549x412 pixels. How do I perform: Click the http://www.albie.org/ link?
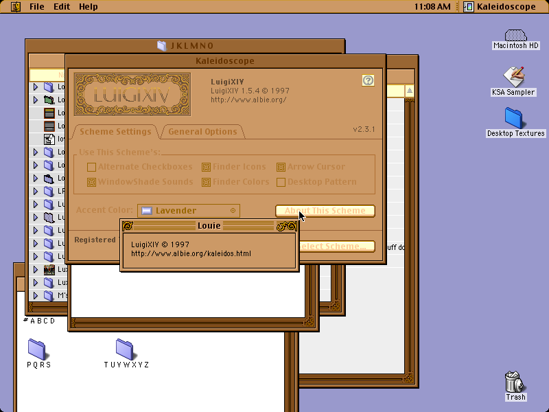[x=248, y=100]
